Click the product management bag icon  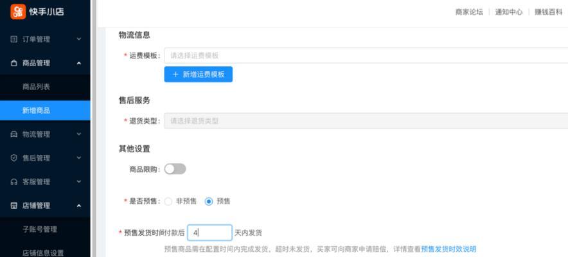pos(13,63)
